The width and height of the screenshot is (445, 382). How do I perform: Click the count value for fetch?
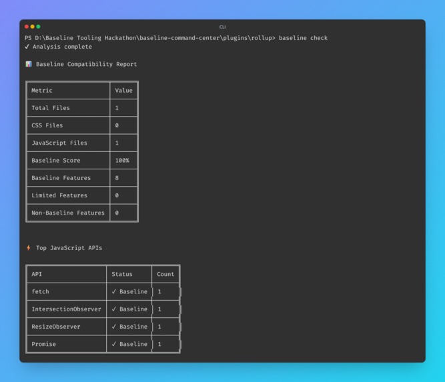159,292
